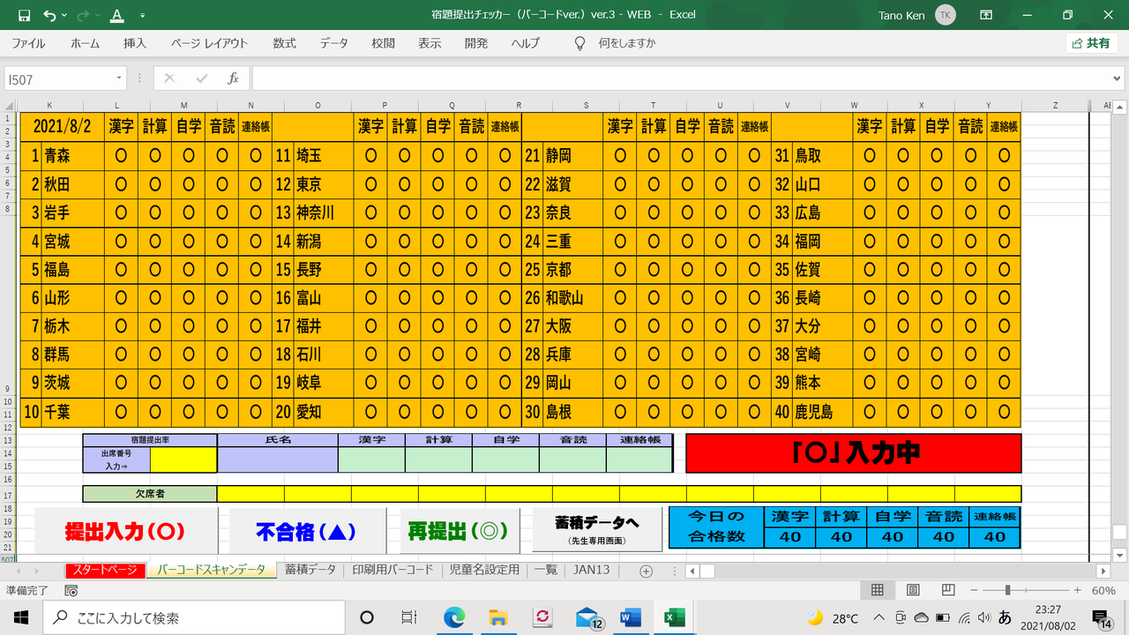Click the macro recording icon in the status bar
This screenshot has width=1129, height=635.
pyautogui.click(x=71, y=591)
